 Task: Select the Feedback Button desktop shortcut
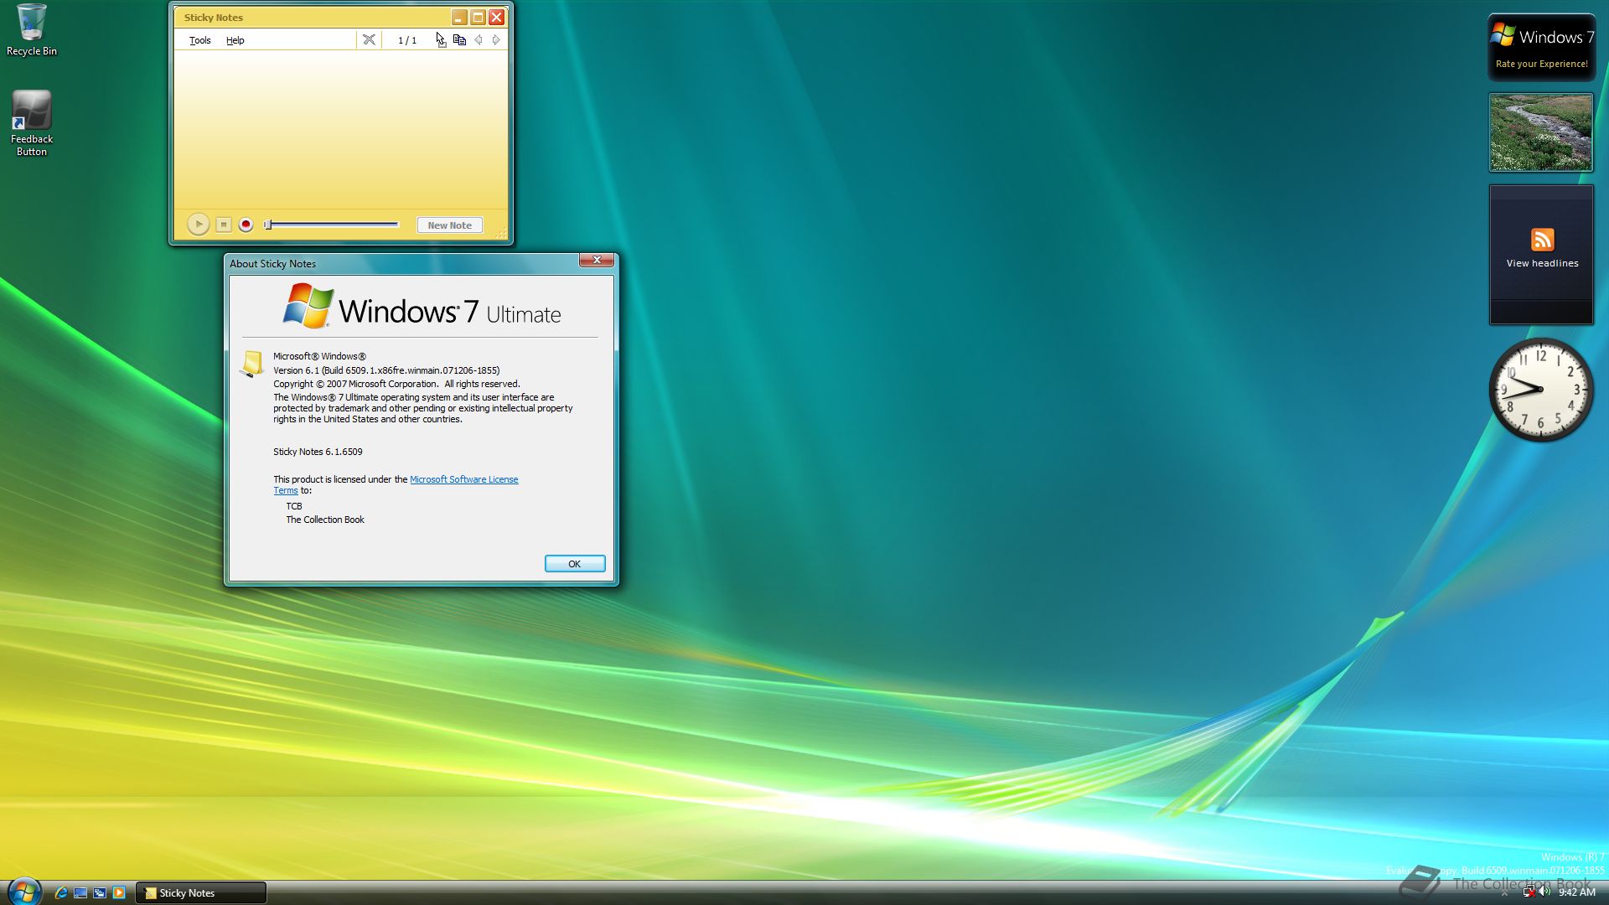[x=32, y=123]
